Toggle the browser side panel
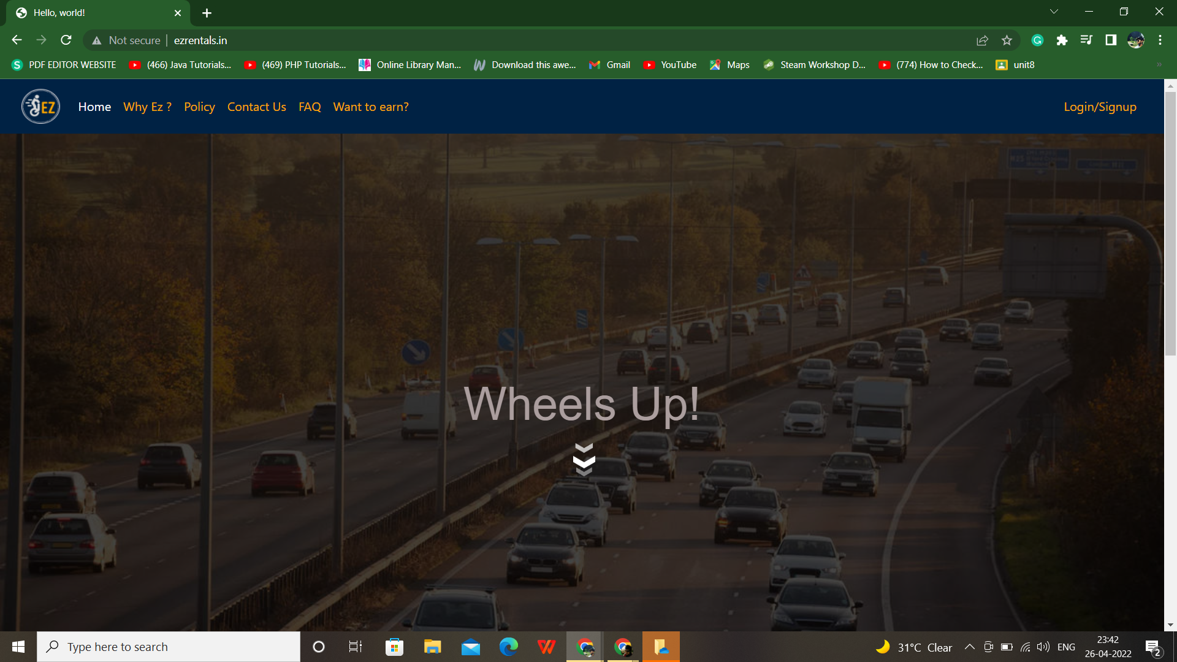 coord(1111,40)
